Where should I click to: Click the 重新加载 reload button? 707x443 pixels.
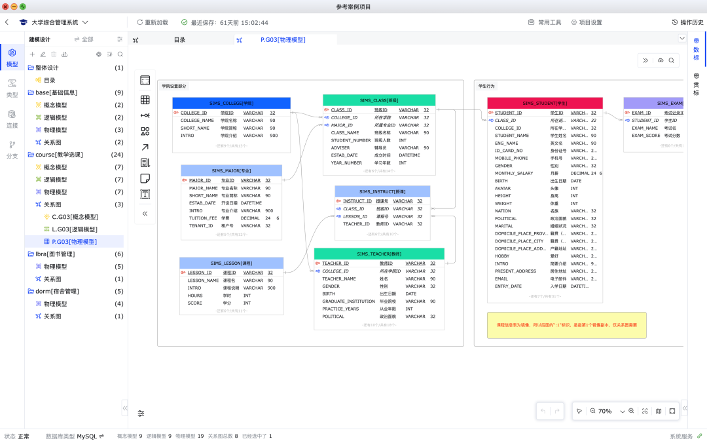pos(153,22)
